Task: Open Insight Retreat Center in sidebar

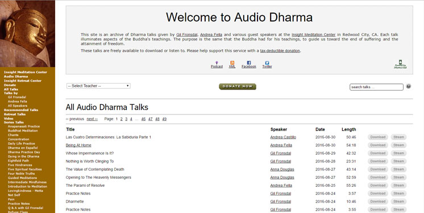Action: (23, 81)
